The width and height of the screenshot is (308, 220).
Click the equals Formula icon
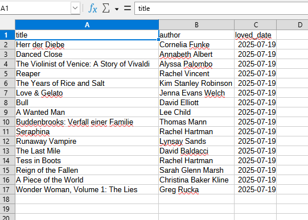click(x=128, y=8)
